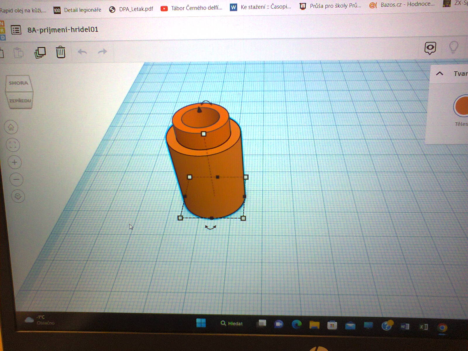
Task: Click the Paste icon in the toolbar
Action: tap(18, 53)
